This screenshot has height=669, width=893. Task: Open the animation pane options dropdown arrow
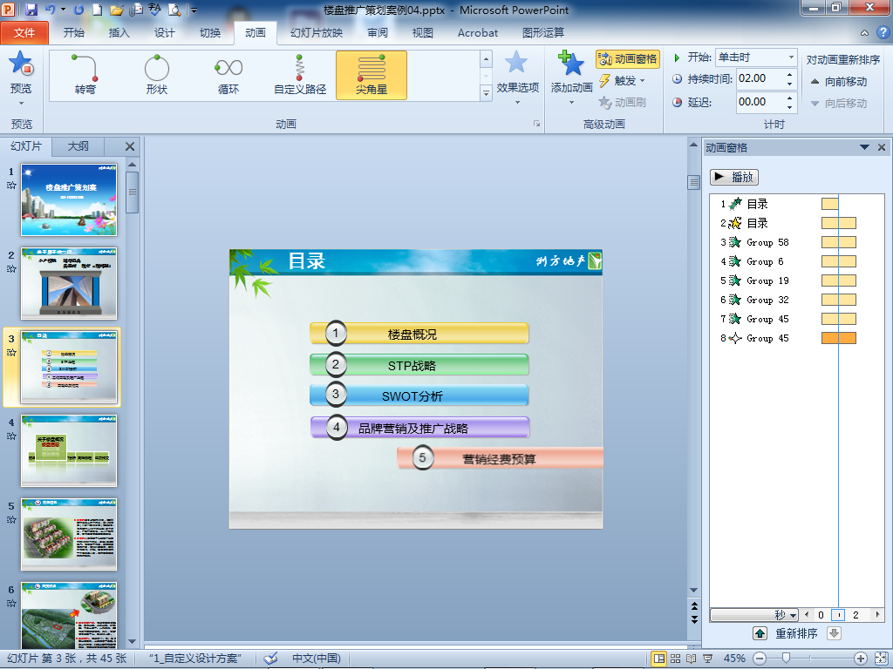pyautogui.click(x=864, y=147)
